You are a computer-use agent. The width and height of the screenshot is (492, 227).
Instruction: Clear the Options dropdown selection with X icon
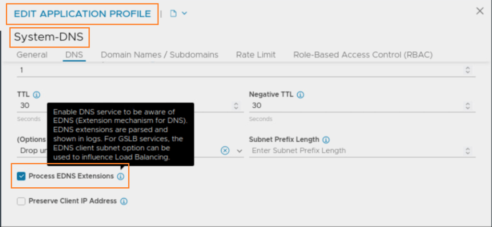pos(225,151)
